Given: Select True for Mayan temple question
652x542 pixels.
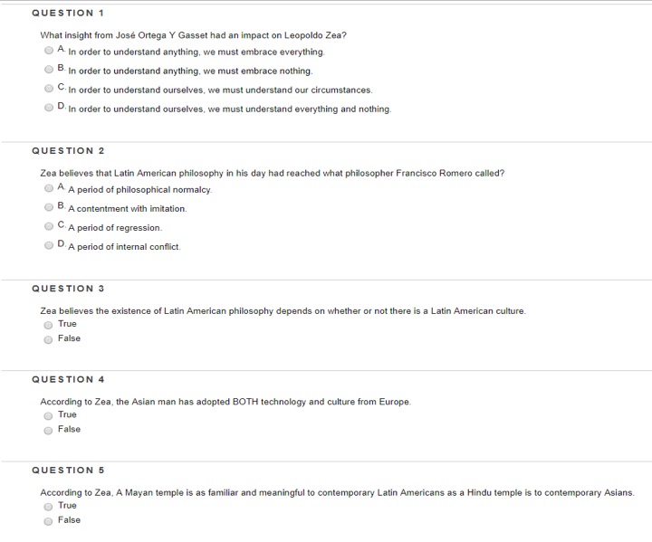Looking at the screenshot, I should [x=49, y=506].
